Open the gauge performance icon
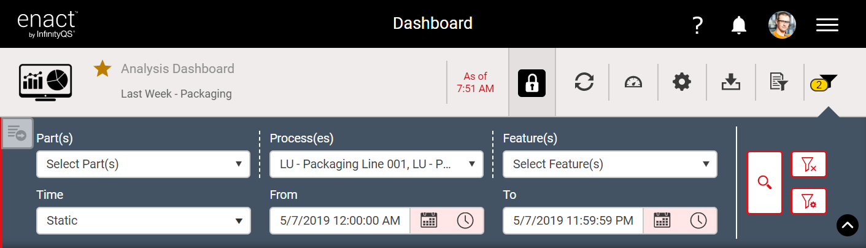Screen dimensions: 866x248 [633, 82]
